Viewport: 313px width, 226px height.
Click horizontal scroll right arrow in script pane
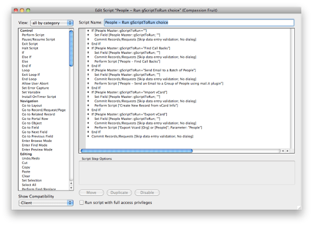(287, 151)
